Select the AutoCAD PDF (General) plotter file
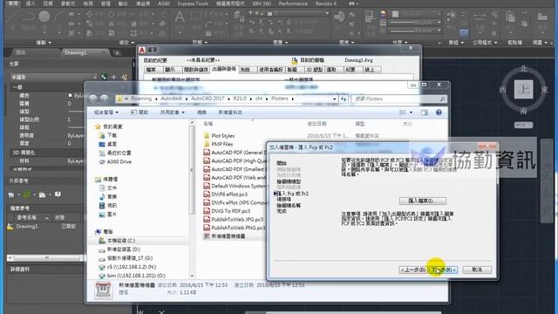The width and height of the screenshot is (558, 314). (234, 153)
